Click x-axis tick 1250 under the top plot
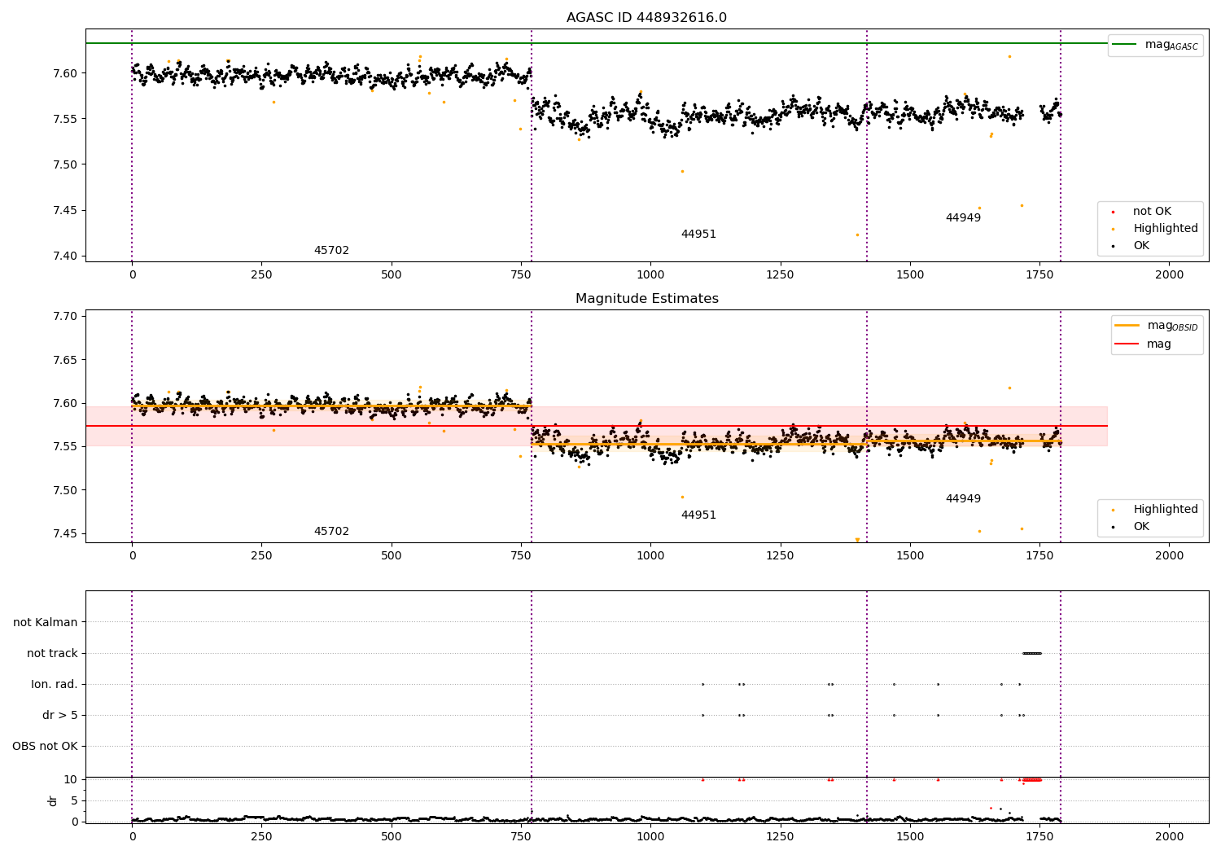Viewport: 1221px width, 855px height. (x=780, y=275)
